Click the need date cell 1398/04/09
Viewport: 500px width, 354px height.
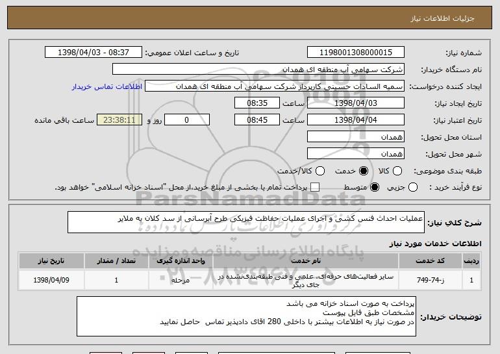[x=51, y=280]
